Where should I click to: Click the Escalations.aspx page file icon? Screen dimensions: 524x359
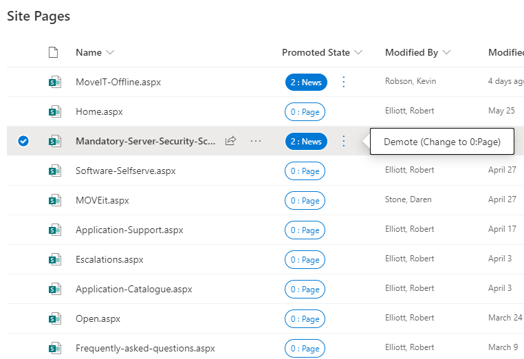[54, 259]
